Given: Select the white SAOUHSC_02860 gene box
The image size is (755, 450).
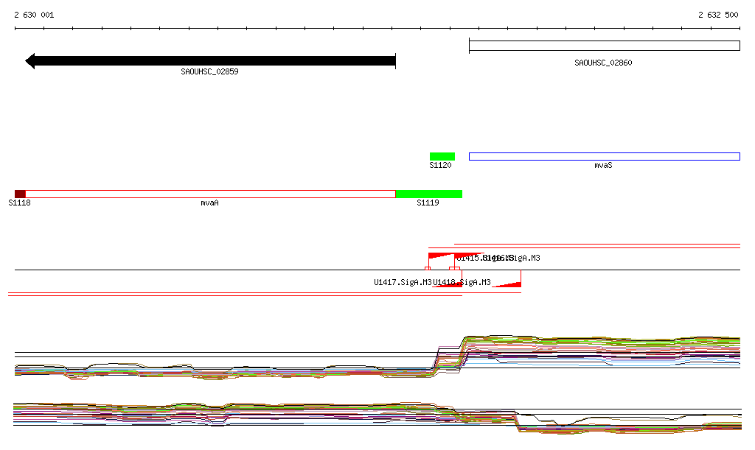Looking at the screenshot, I should tap(604, 46).
